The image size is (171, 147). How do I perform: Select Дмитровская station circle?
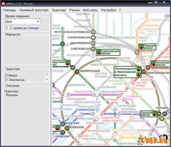[93, 43]
